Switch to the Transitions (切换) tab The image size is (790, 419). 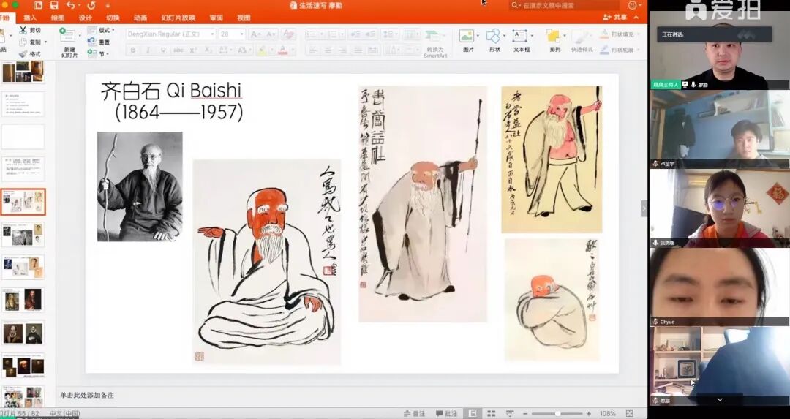point(113,18)
